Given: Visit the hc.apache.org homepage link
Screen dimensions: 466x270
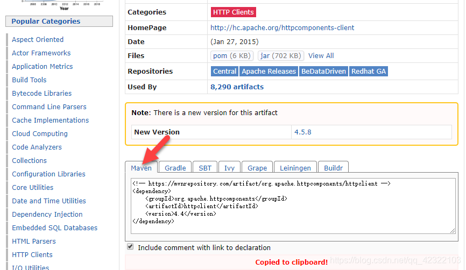Looking at the screenshot, I should point(283,27).
